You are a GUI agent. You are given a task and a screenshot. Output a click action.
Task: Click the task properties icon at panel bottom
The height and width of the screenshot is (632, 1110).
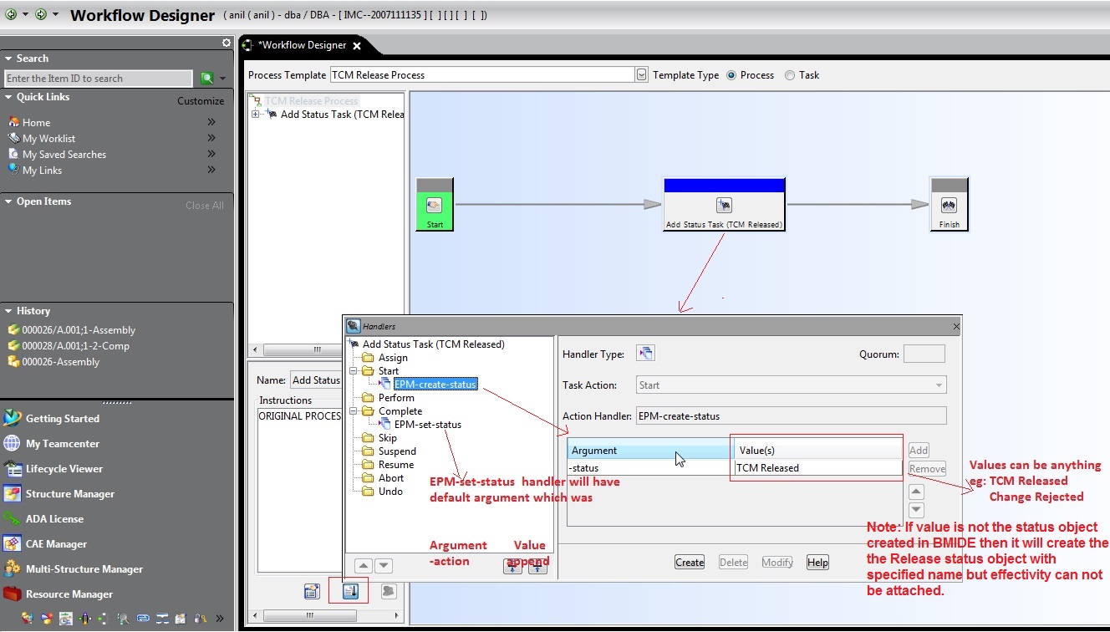(x=312, y=590)
